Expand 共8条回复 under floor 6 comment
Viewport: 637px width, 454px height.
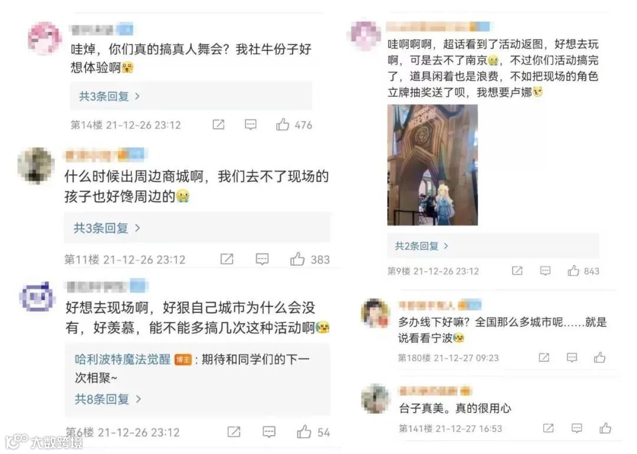tap(108, 399)
